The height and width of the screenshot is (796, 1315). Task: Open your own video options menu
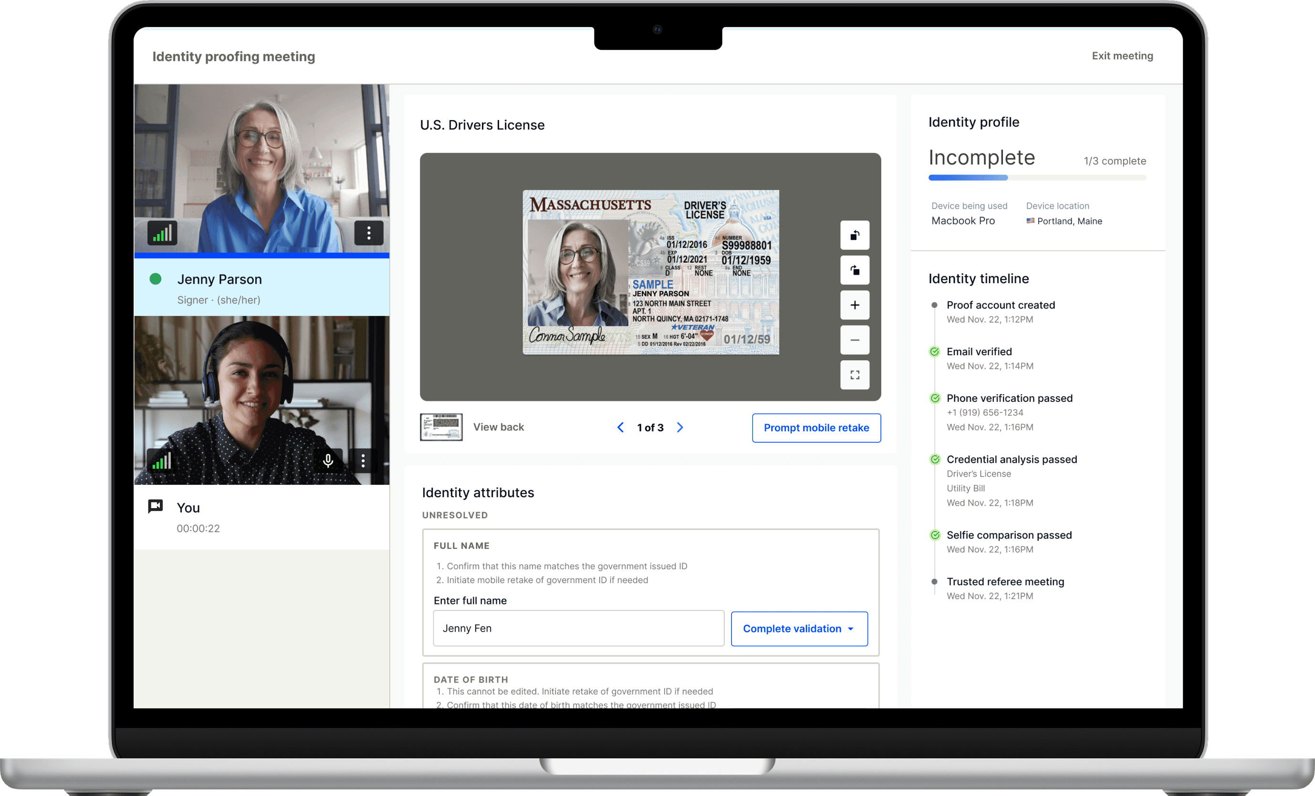(x=363, y=460)
